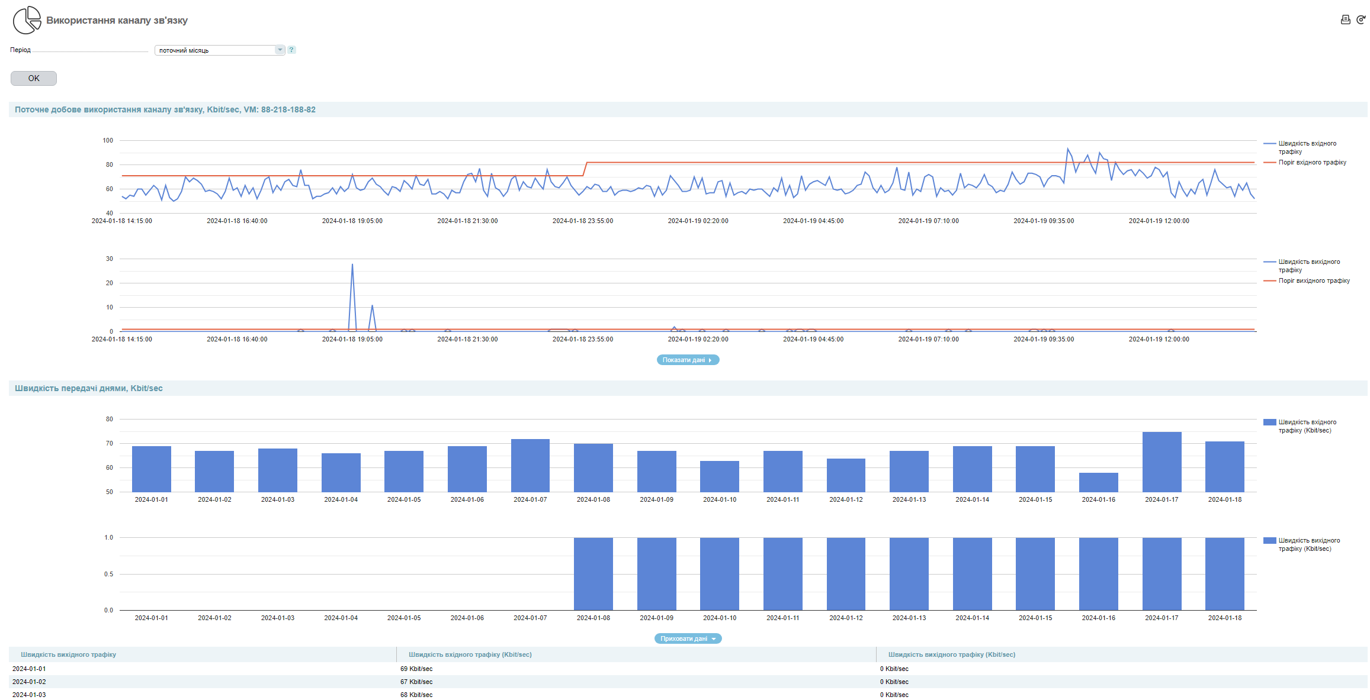Click table row date cell '2024-01-03'
The height and width of the screenshot is (700, 1370).
click(29, 695)
